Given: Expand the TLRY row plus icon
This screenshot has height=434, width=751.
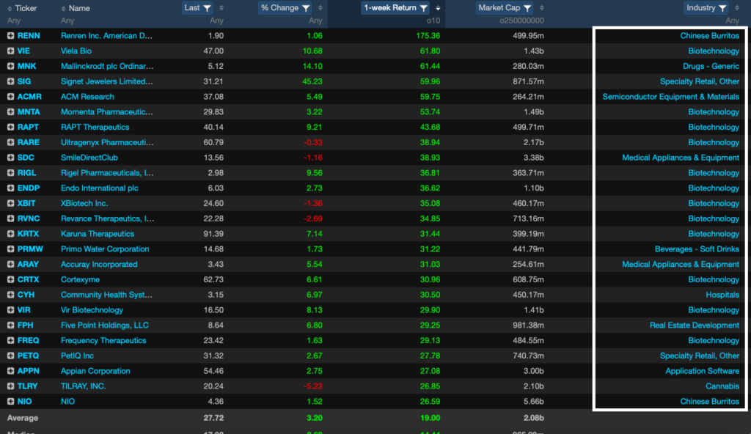Looking at the screenshot, I should 10,386.
